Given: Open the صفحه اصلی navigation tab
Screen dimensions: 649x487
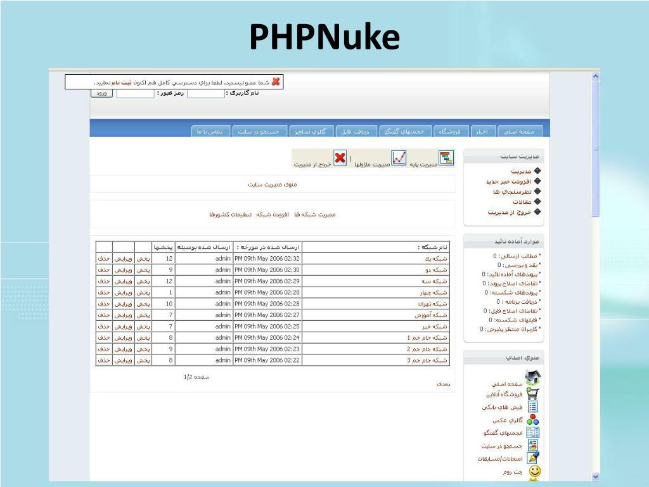Looking at the screenshot, I should 518,131.
